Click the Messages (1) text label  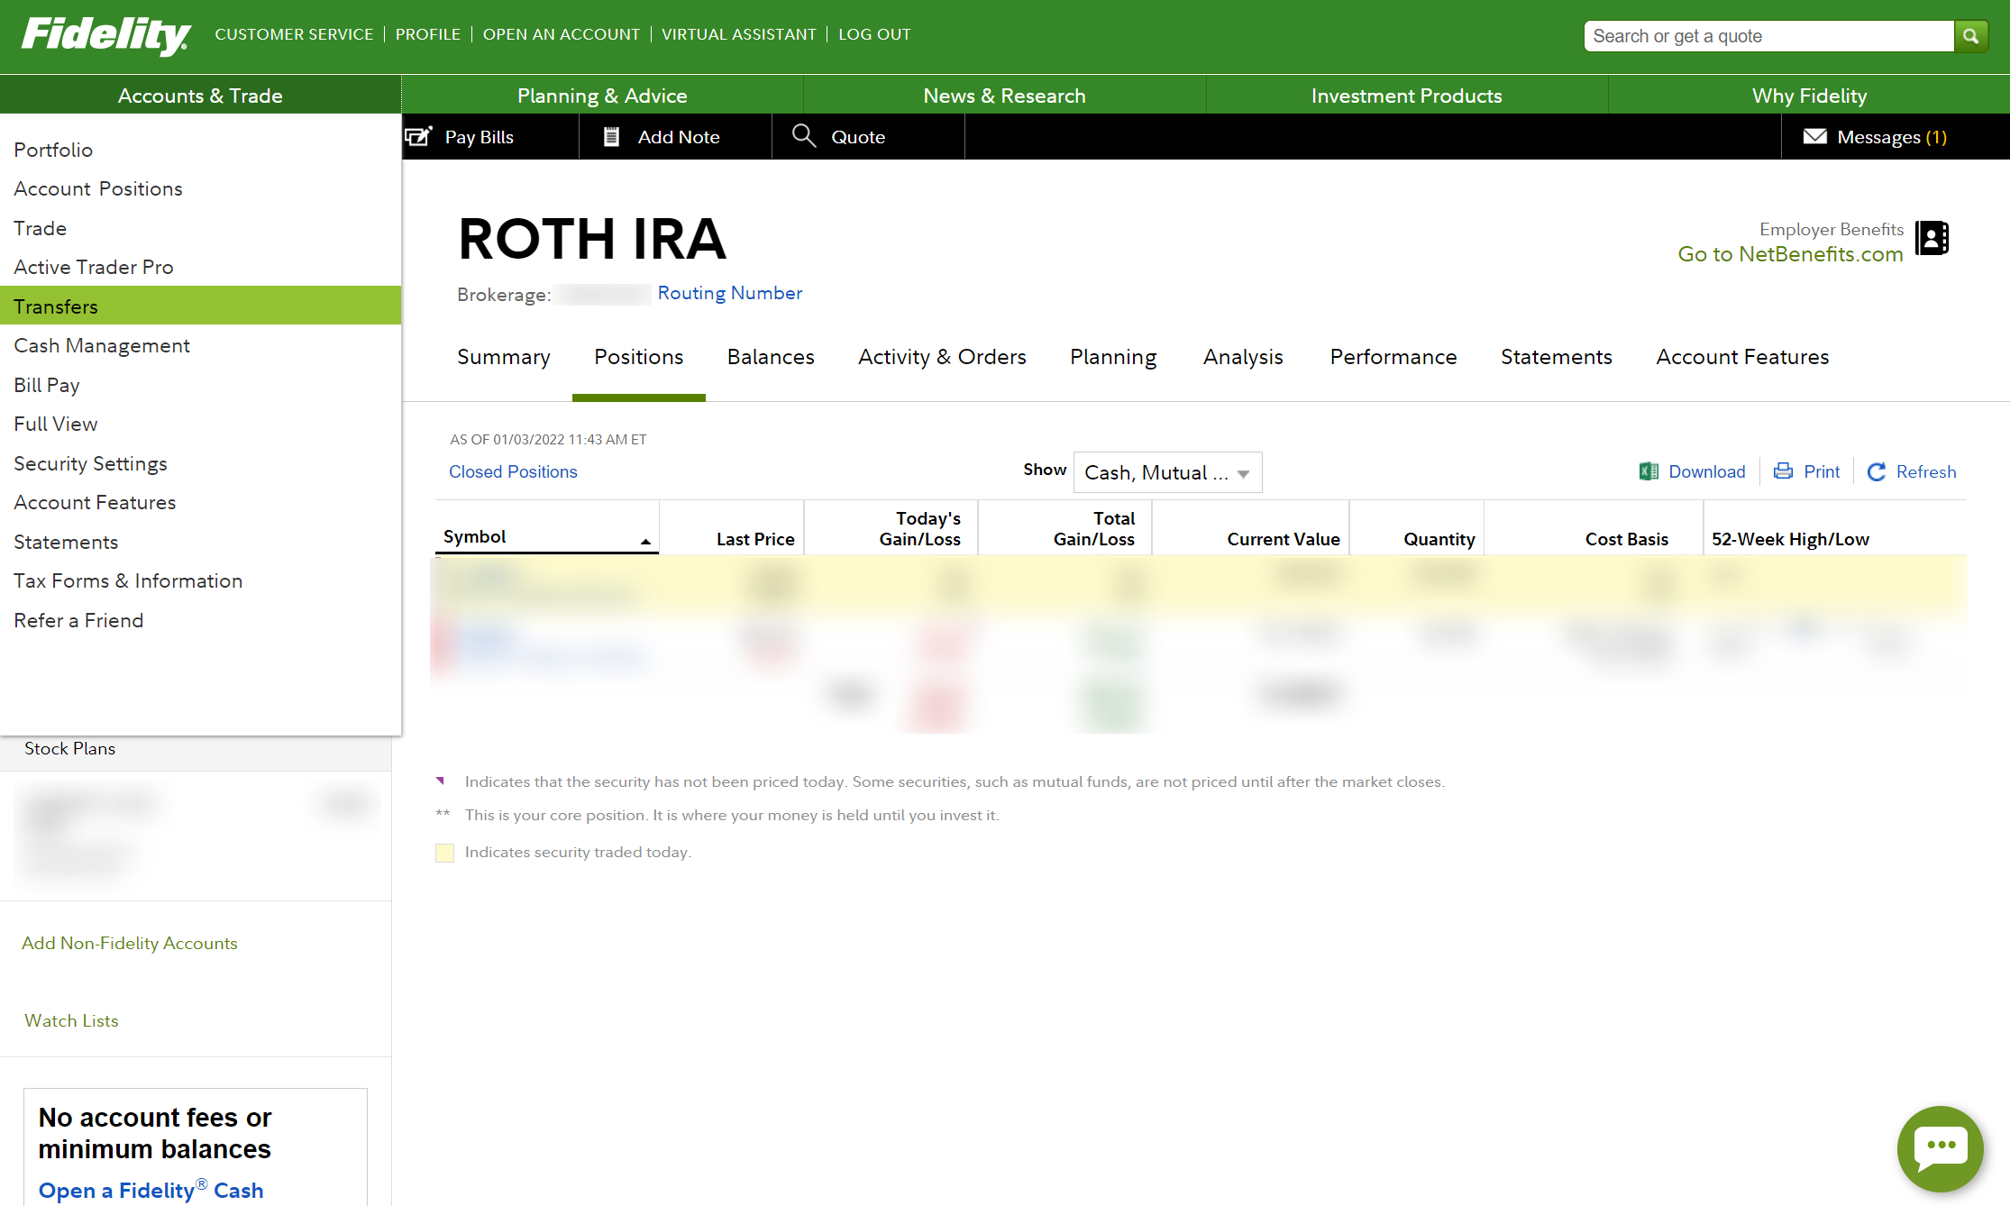(1892, 137)
